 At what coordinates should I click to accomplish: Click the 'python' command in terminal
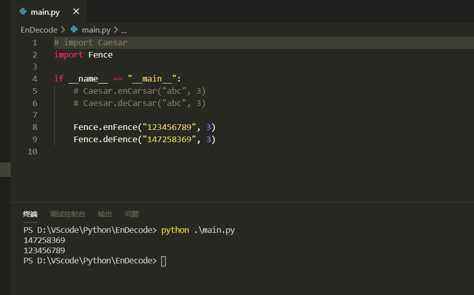(x=175, y=230)
